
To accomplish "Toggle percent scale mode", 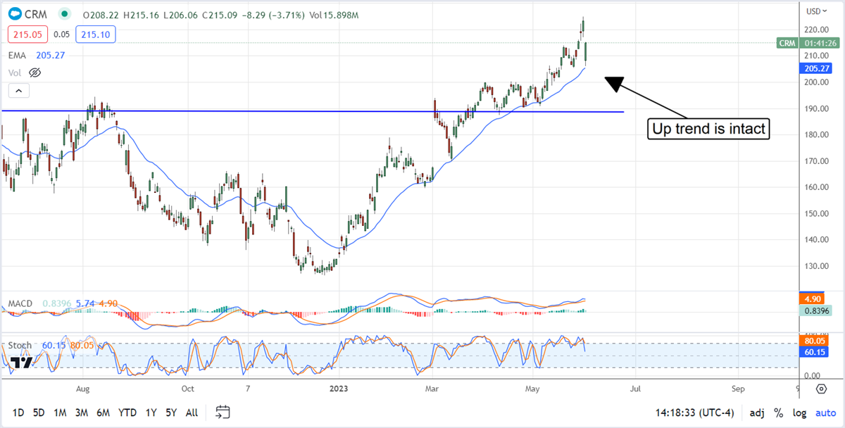I will coord(779,412).
